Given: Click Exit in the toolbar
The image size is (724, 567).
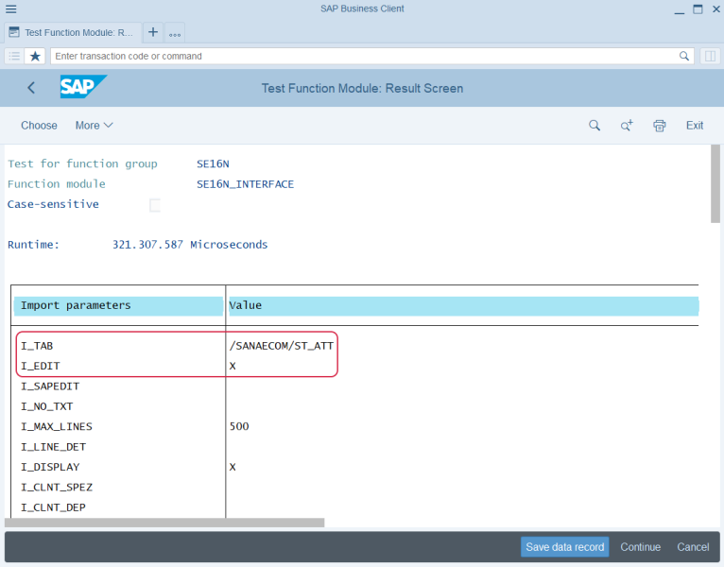Looking at the screenshot, I should pos(695,125).
